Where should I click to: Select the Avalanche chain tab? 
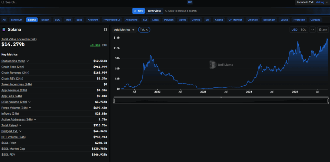coord(131,20)
